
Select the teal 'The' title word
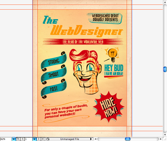click(50, 20)
